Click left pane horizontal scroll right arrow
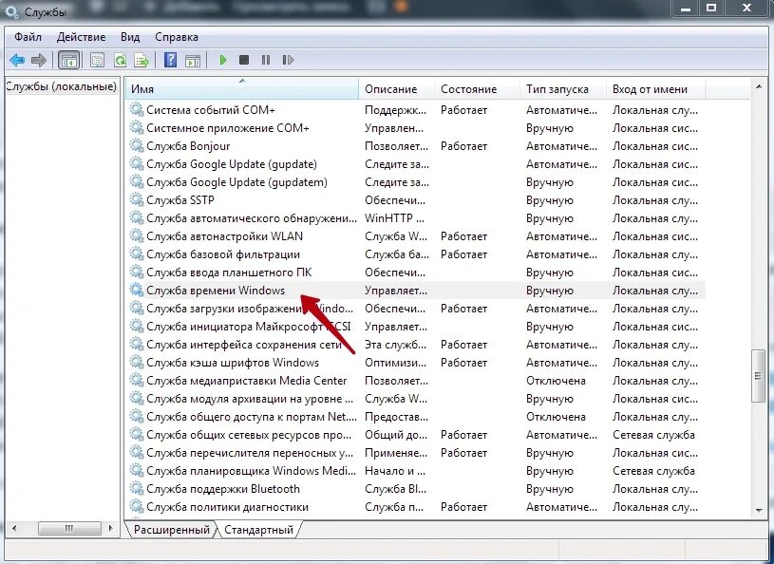Screen dimensions: 774x564 tap(110, 529)
